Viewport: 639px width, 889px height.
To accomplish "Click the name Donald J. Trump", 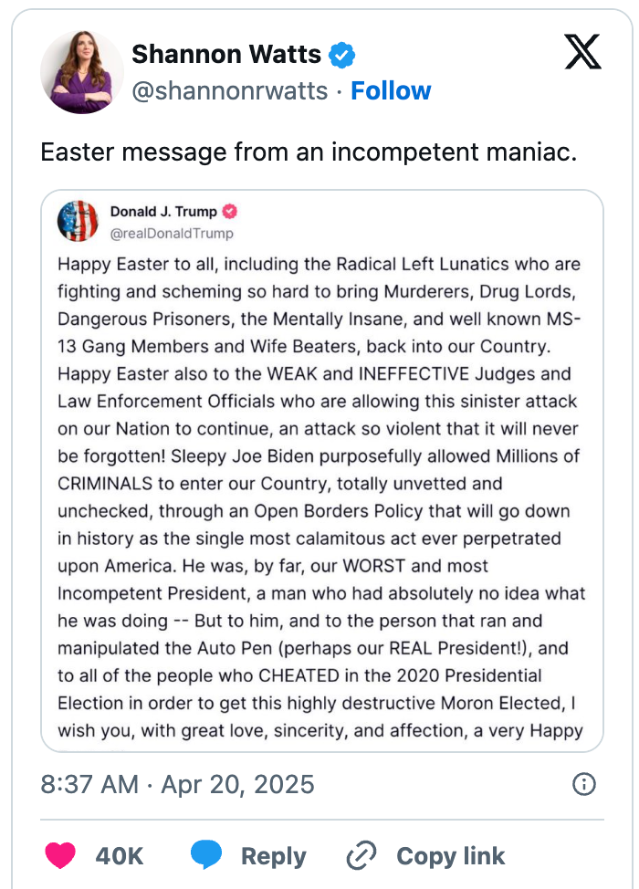I will coord(165,211).
